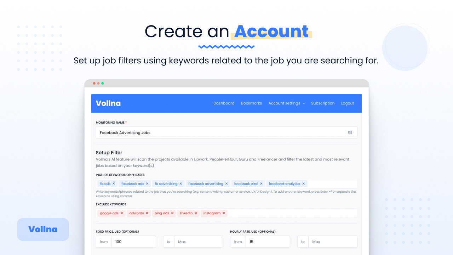Delete the 'facebook analytics' keyword tag

coord(304,184)
